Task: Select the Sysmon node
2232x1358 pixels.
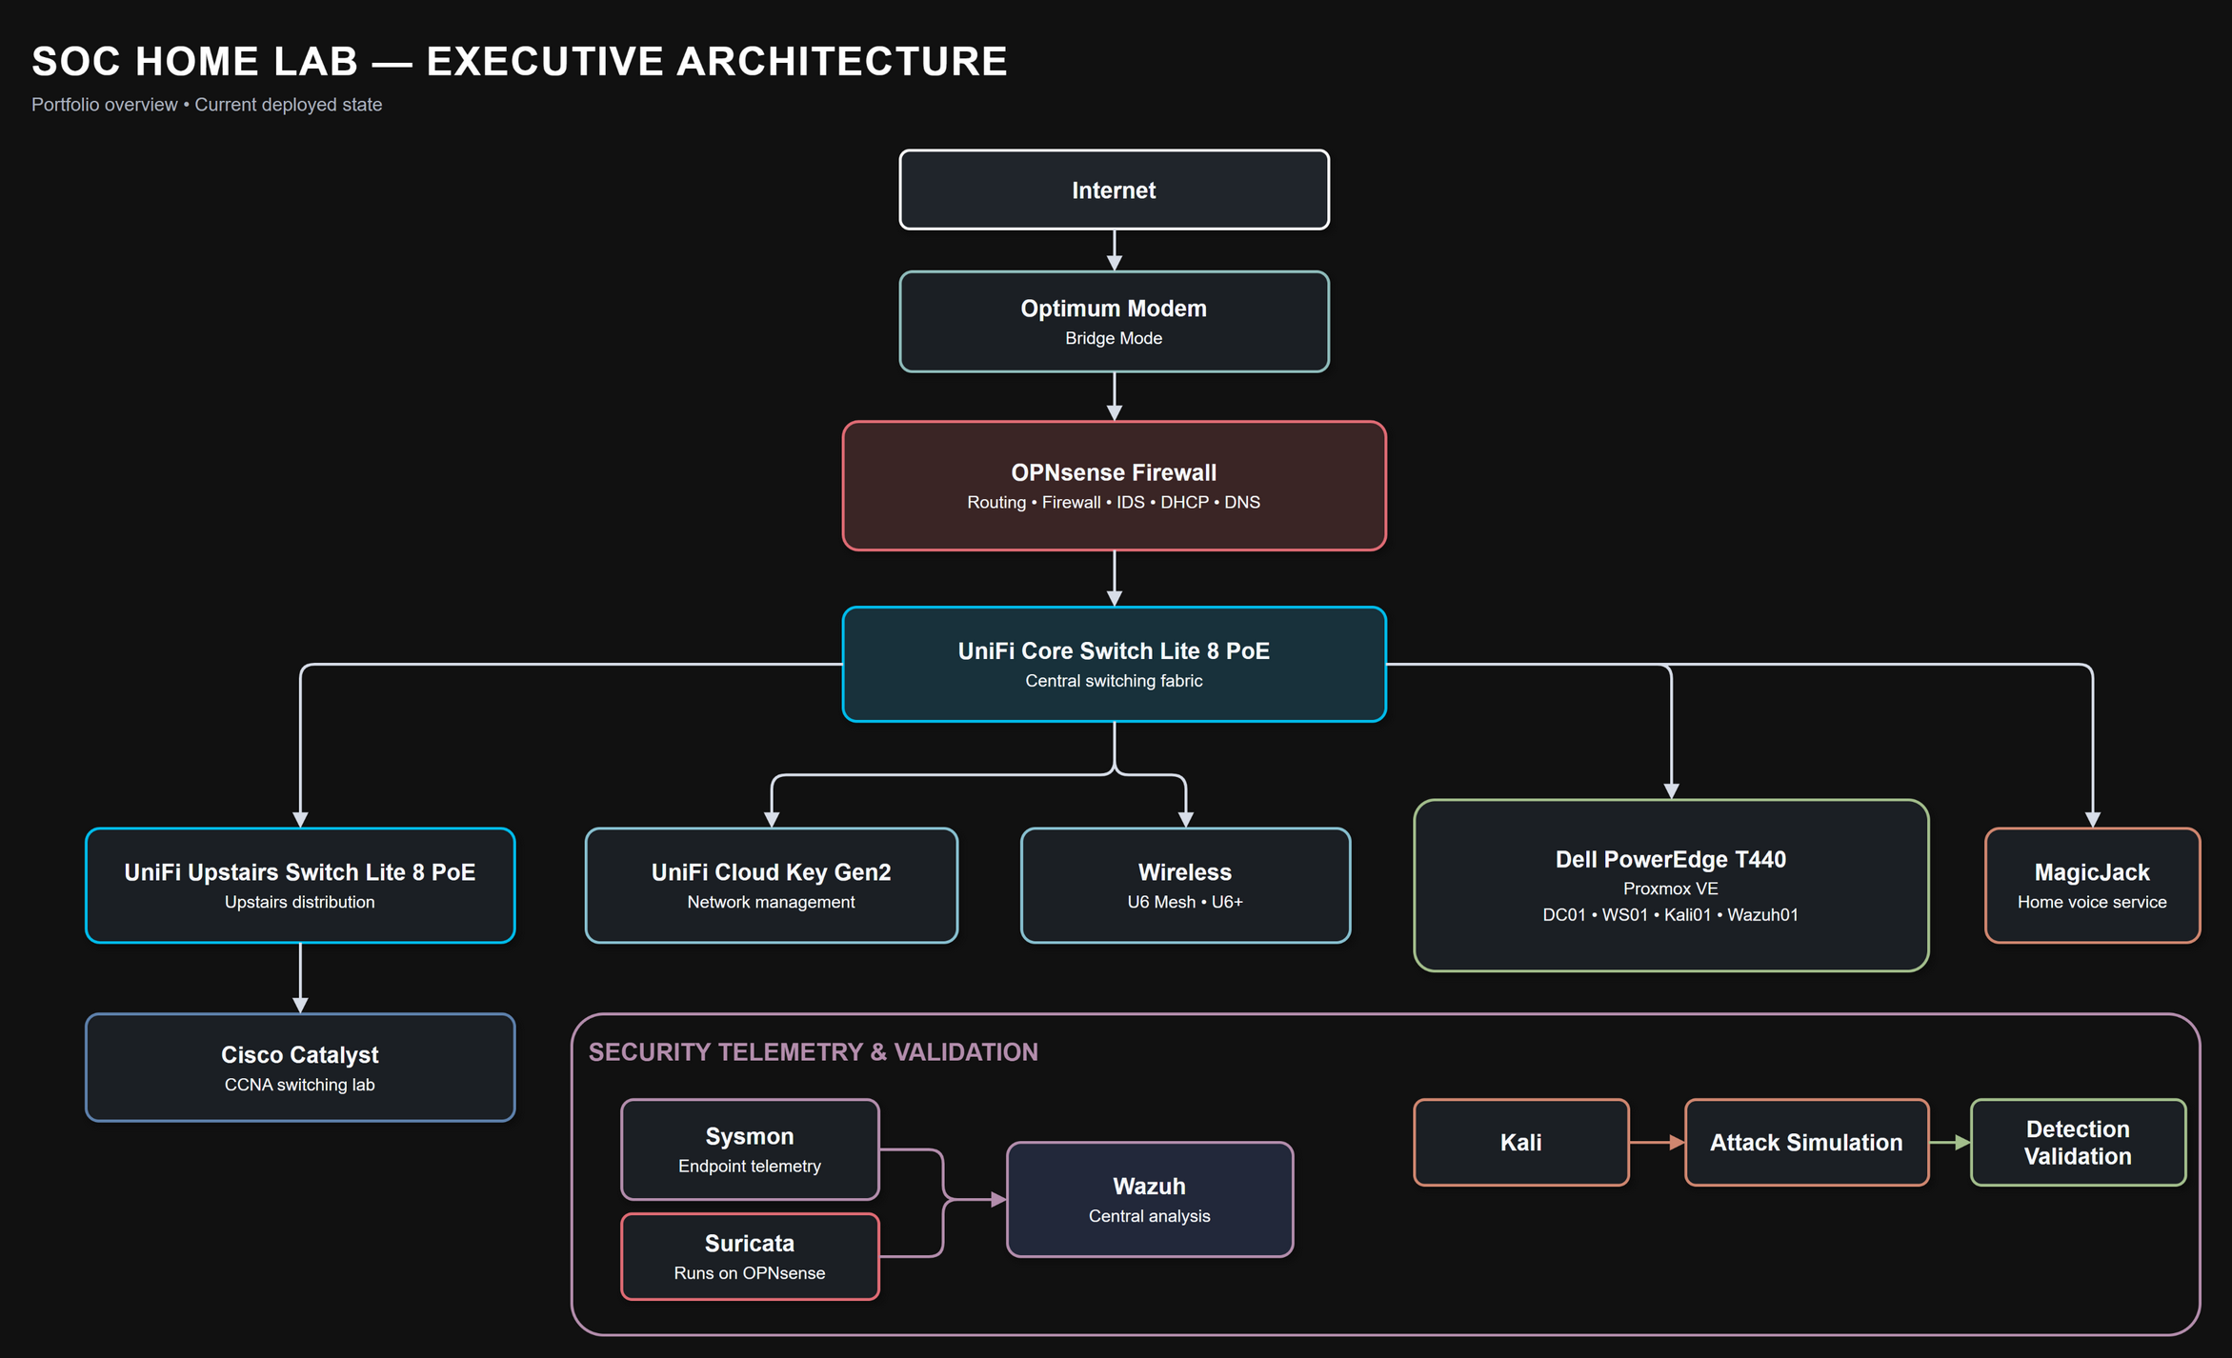Action: 750,1149
